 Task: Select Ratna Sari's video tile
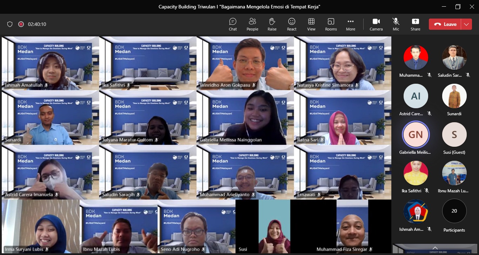click(342, 117)
